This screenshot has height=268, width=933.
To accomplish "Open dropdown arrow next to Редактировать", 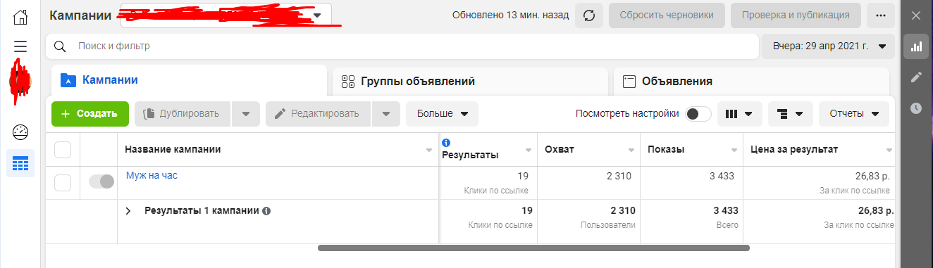I will (385, 114).
